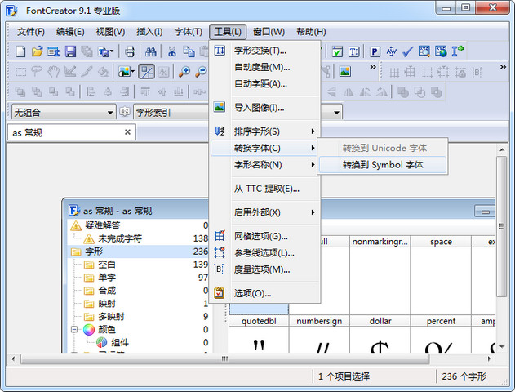Image resolution: width=515 pixels, height=392 pixels.
Task: Click the Copy icon in toolbar
Action: [189, 51]
